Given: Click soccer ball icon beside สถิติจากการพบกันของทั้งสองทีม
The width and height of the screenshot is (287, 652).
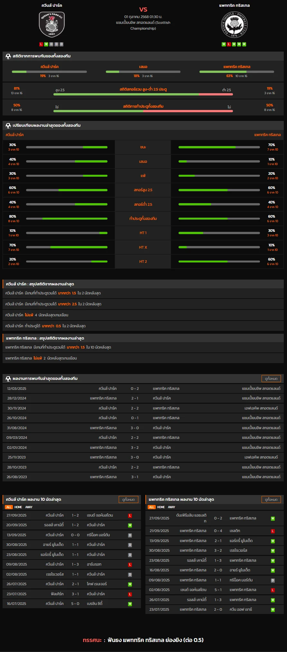Looking at the screenshot, I should [x=8, y=56].
